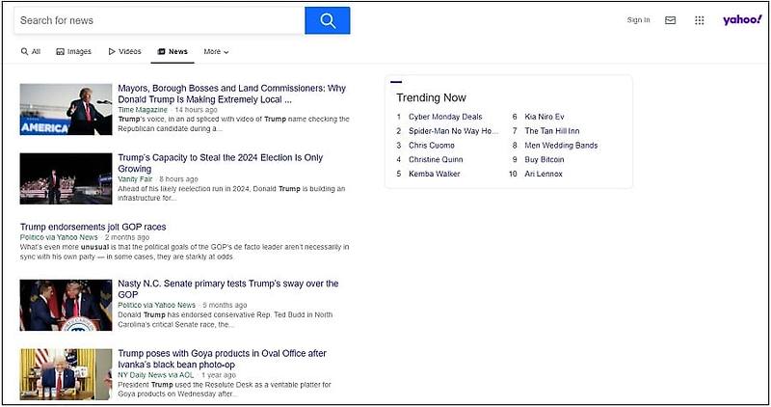The height and width of the screenshot is (407, 771).
Task: Open trending topic Men Wedding Bands
Action: pyautogui.click(x=561, y=146)
